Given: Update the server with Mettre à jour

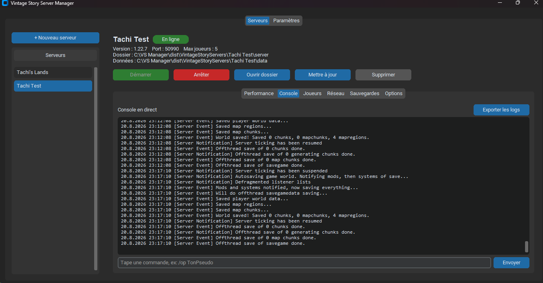Looking at the screenshot, I should point(323,75).
